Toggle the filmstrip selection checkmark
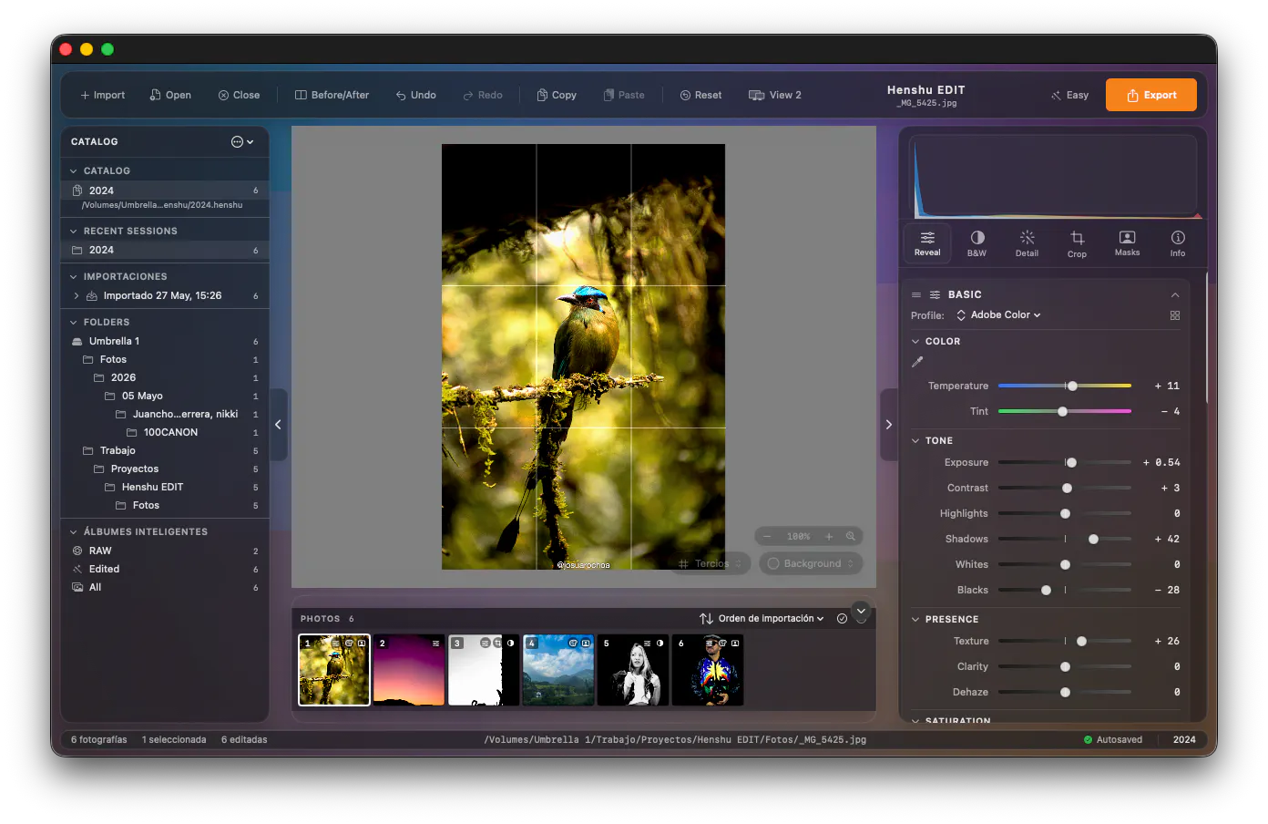Screen dimensions: 1268x824 [x=842, y=619]
